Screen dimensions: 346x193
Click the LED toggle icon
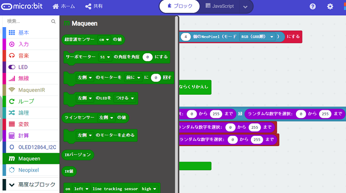(12, 67)
